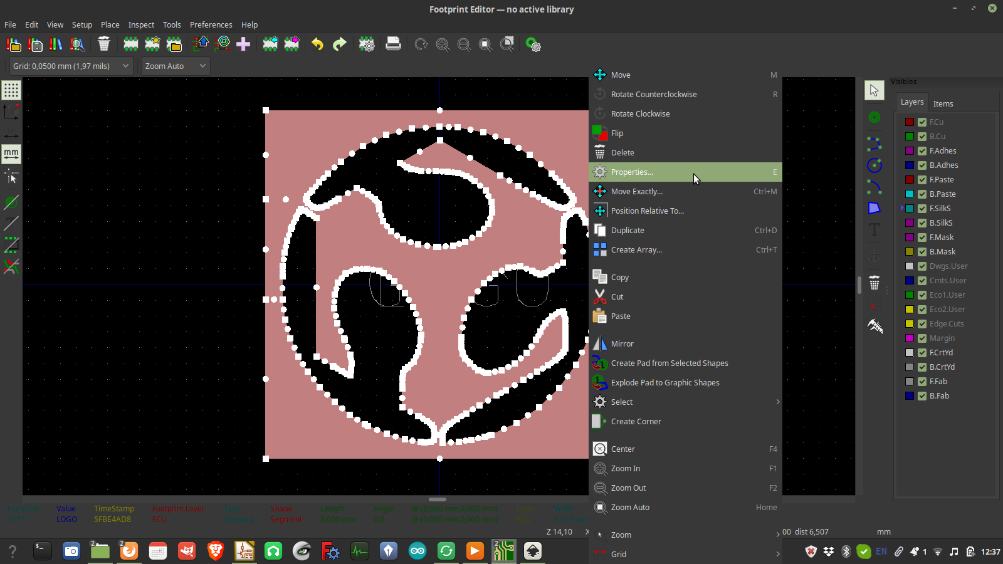Select the F.CrtYd layer name
Image resolution: width=1003 pixels, height=564 pixels.
click(941, 353)
